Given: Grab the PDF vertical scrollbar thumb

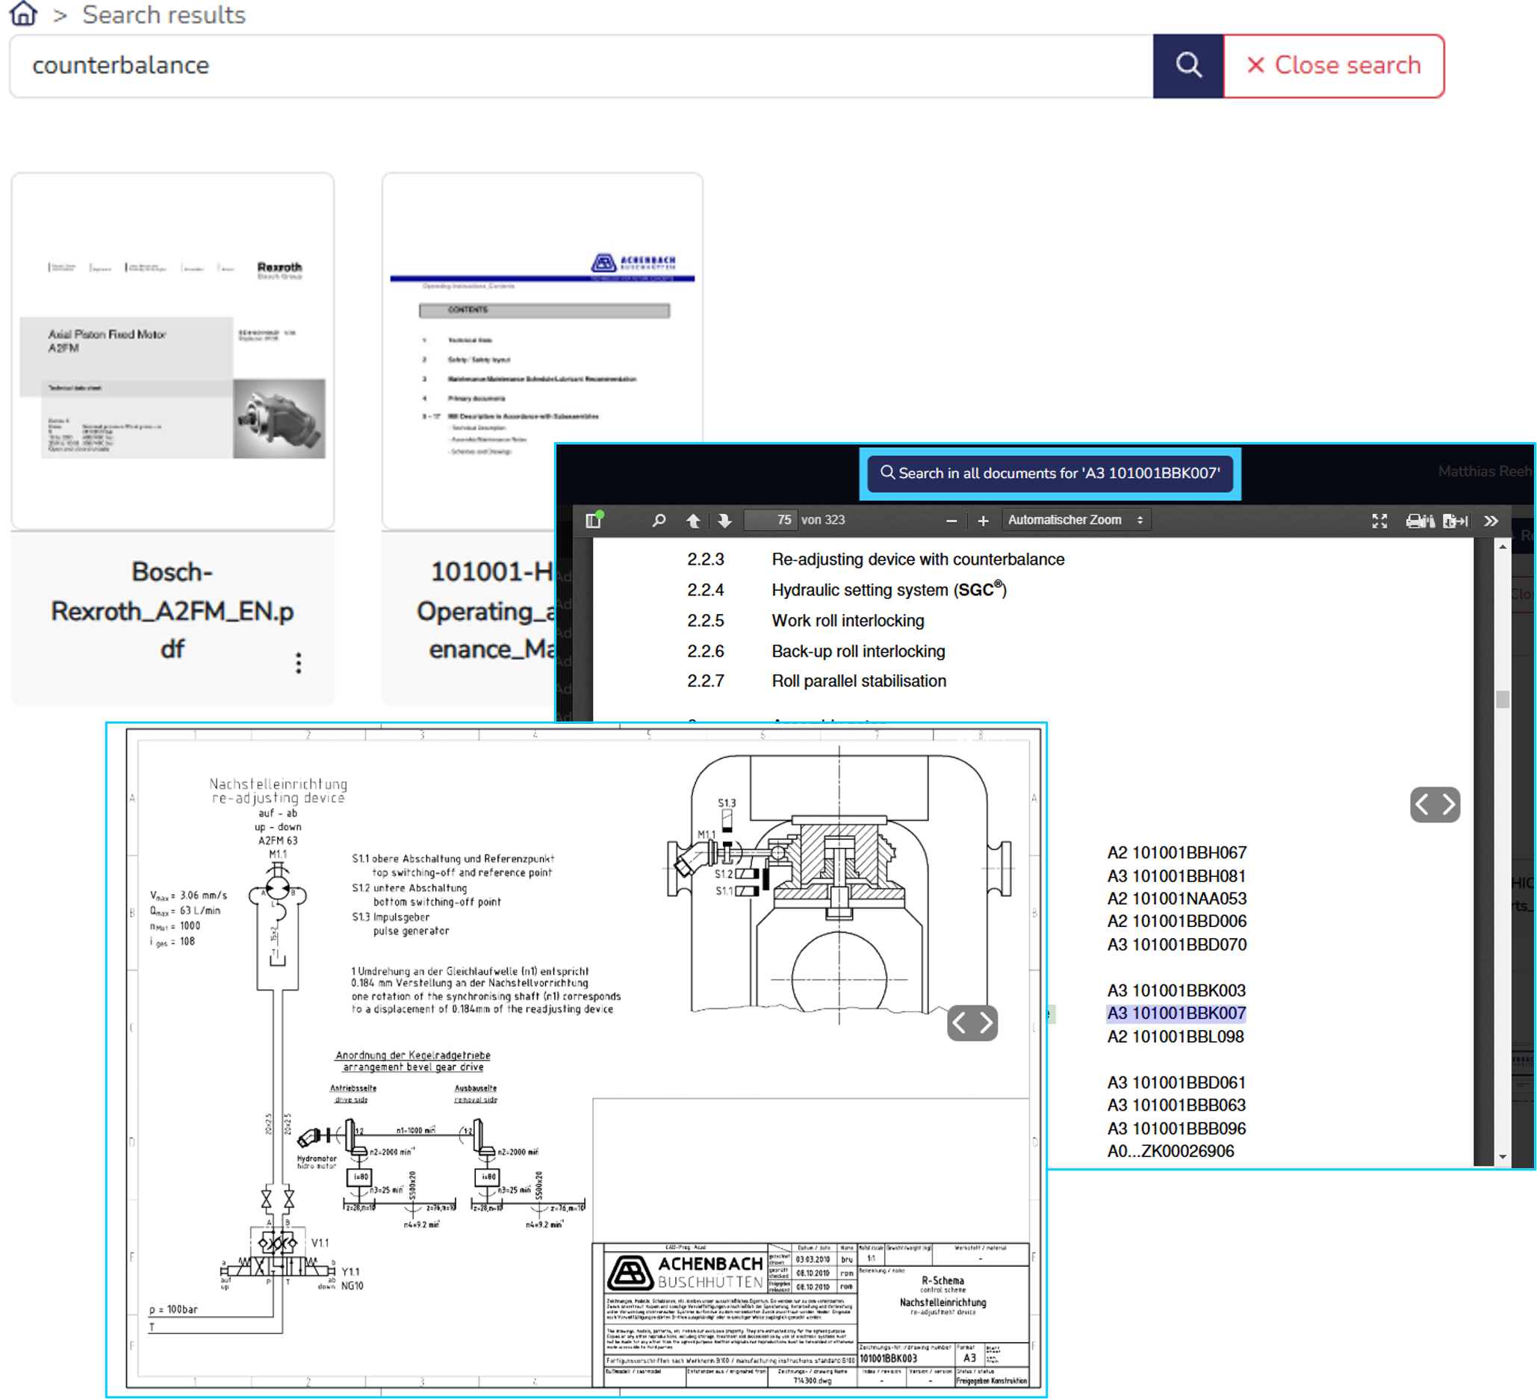Looking at the screenshot, I should coord(1502,699).
